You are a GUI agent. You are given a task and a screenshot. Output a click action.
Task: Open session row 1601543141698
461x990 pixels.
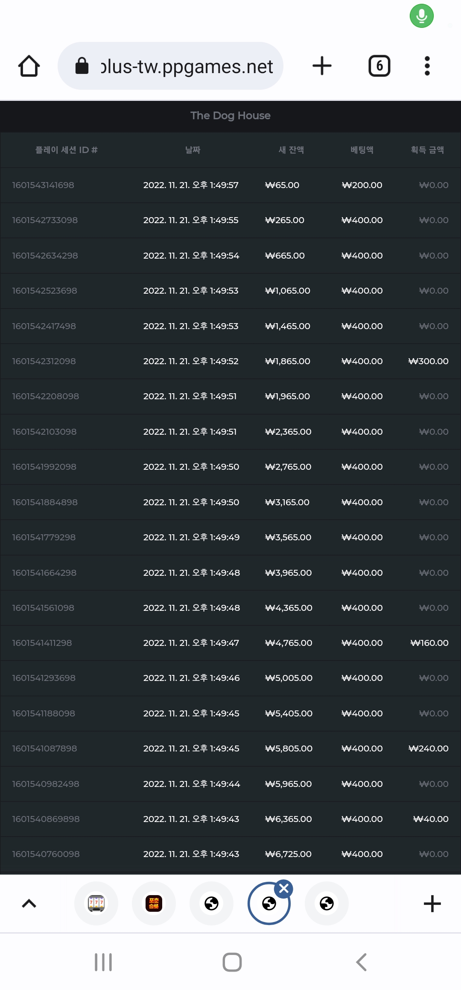(230, 185)
